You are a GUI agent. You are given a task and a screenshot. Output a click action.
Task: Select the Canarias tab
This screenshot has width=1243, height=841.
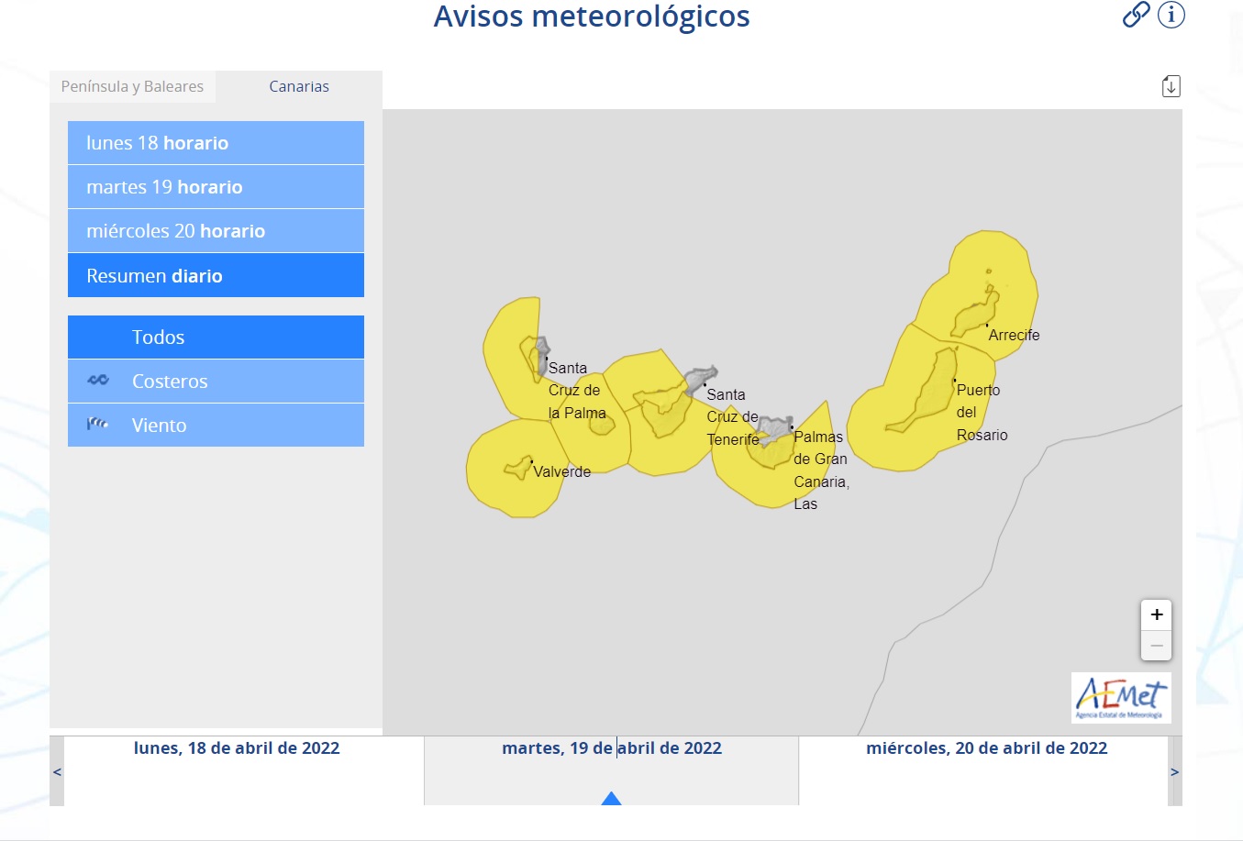(299, 86)
